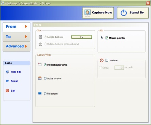Select the Rectangular area option
Image resolution: width=151 pixels, height=125 pixels.
pos(45,65)
